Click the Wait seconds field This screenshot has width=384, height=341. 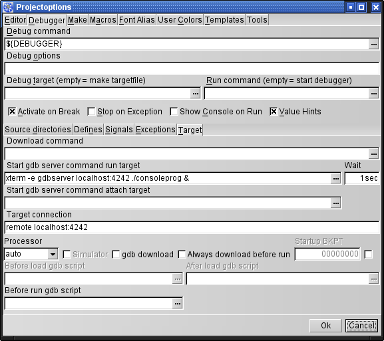[x=362, y=178]
